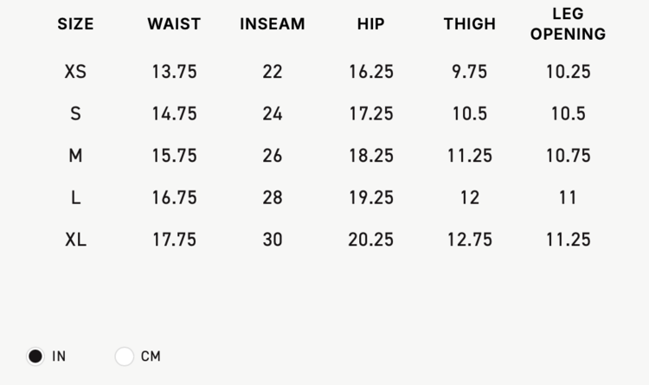Click the XL inseam value 30
Screen dimensions: 649x385
pos(273,240)
